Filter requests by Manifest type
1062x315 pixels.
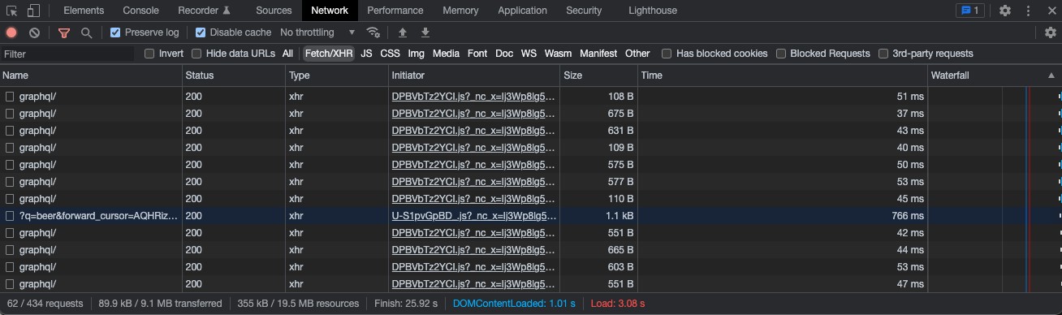598,54
